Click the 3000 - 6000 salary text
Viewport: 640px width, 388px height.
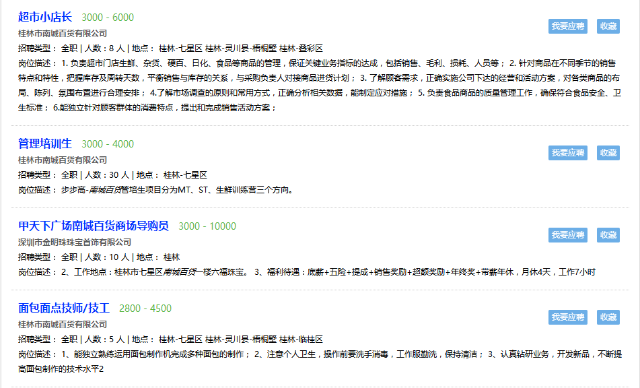108,18
